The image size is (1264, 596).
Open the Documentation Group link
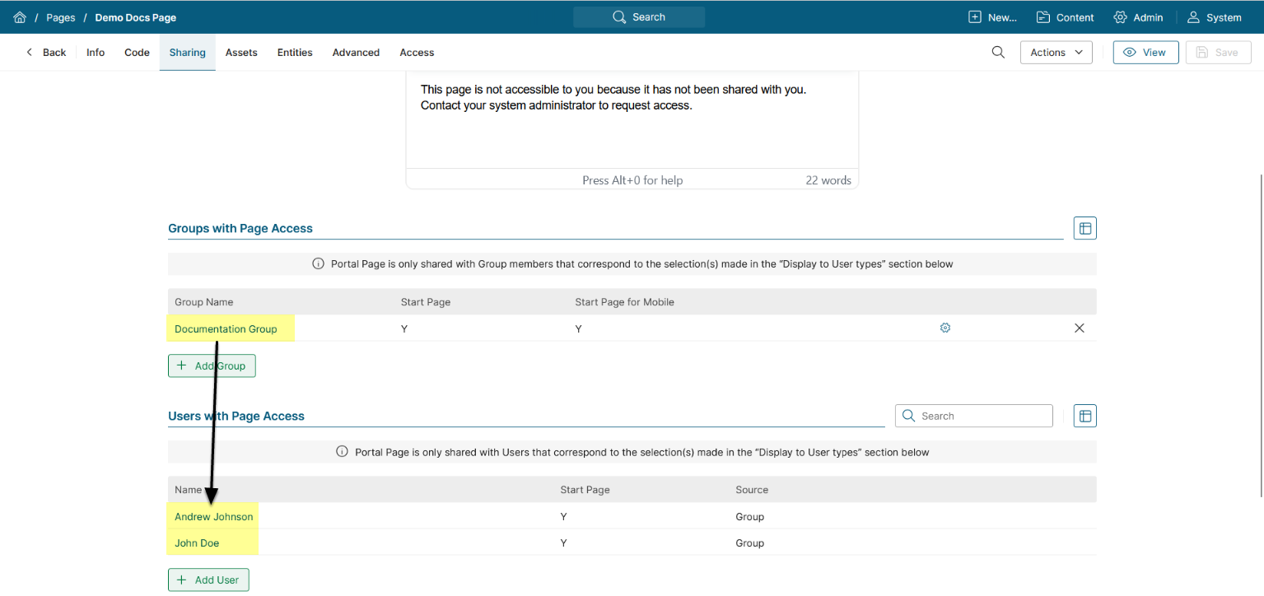(x=226, y=329)
